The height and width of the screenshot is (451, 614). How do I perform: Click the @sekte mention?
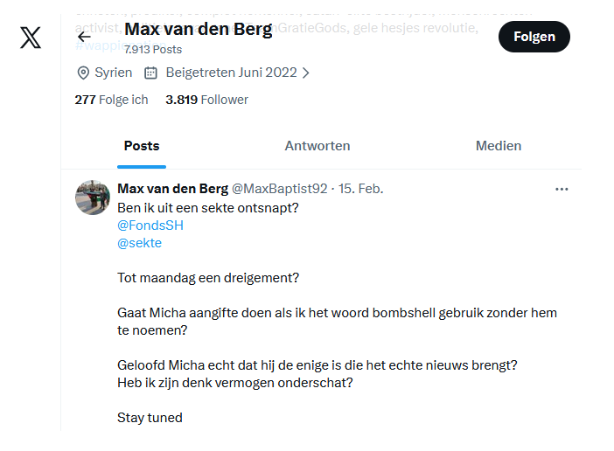(x=139, y=243)
